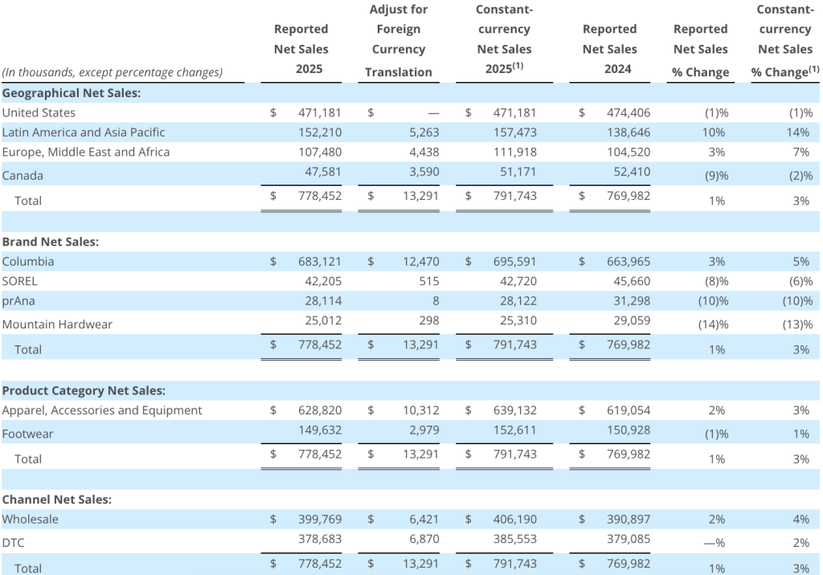Select the 'prAna' brand row label
823x575 pixels.
pyautogui.click(x=19, y=301)
